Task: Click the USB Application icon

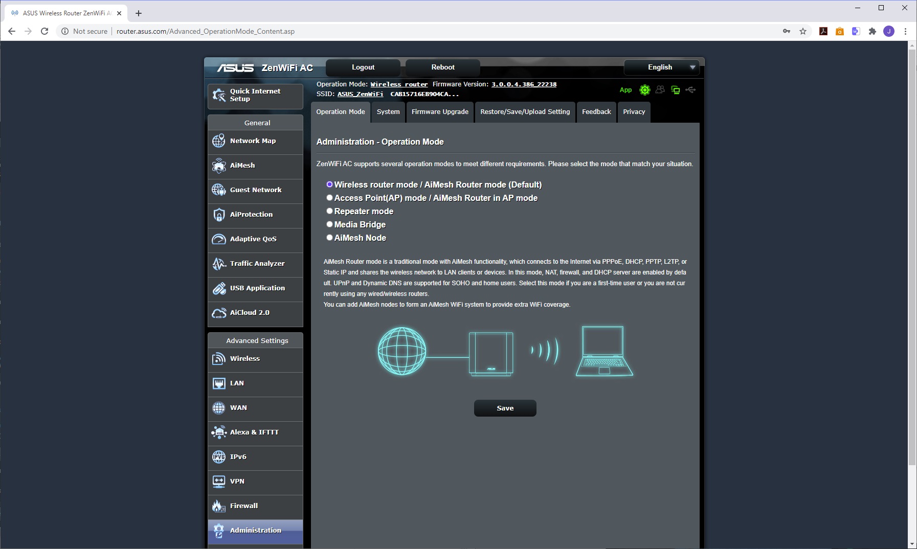Action: pos(219,288)
